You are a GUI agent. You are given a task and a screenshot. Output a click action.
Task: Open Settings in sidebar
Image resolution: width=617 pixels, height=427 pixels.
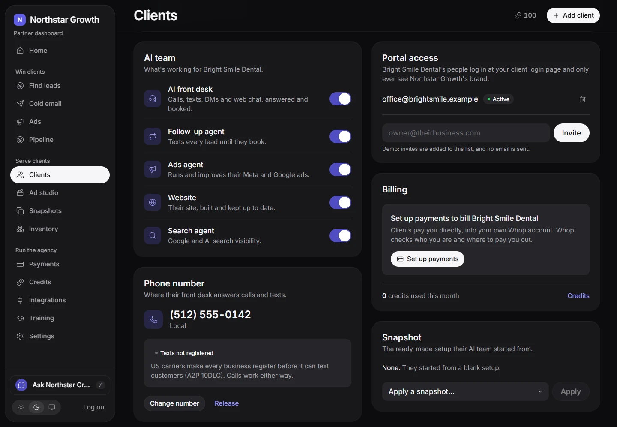coord(60,336)
